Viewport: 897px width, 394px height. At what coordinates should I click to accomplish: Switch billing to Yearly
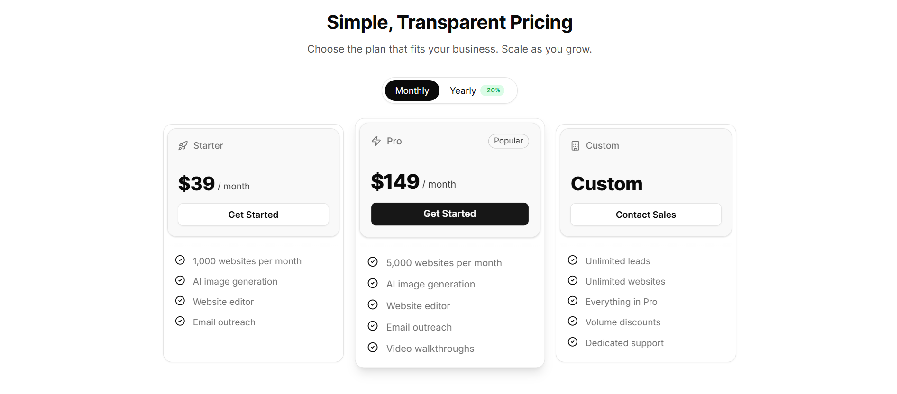[462, 90]
